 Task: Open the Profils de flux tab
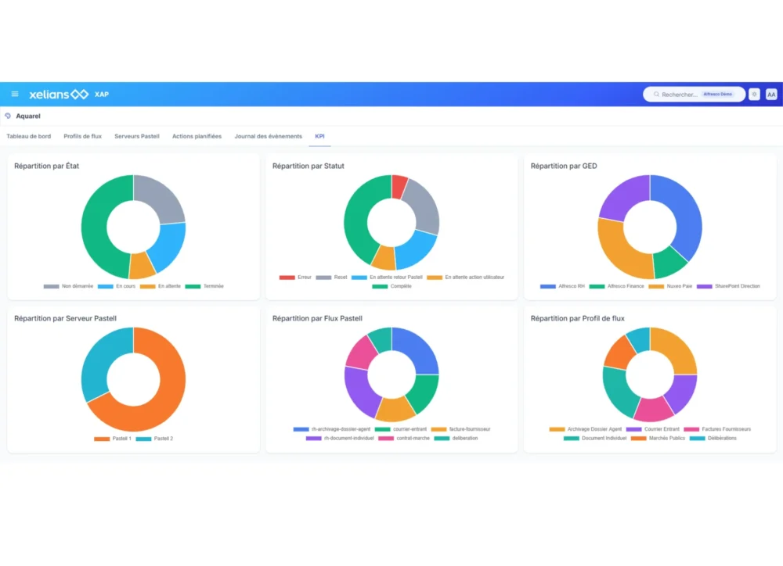click(82, 136)
